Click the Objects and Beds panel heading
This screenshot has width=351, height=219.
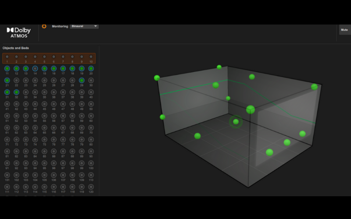(16, 48)
